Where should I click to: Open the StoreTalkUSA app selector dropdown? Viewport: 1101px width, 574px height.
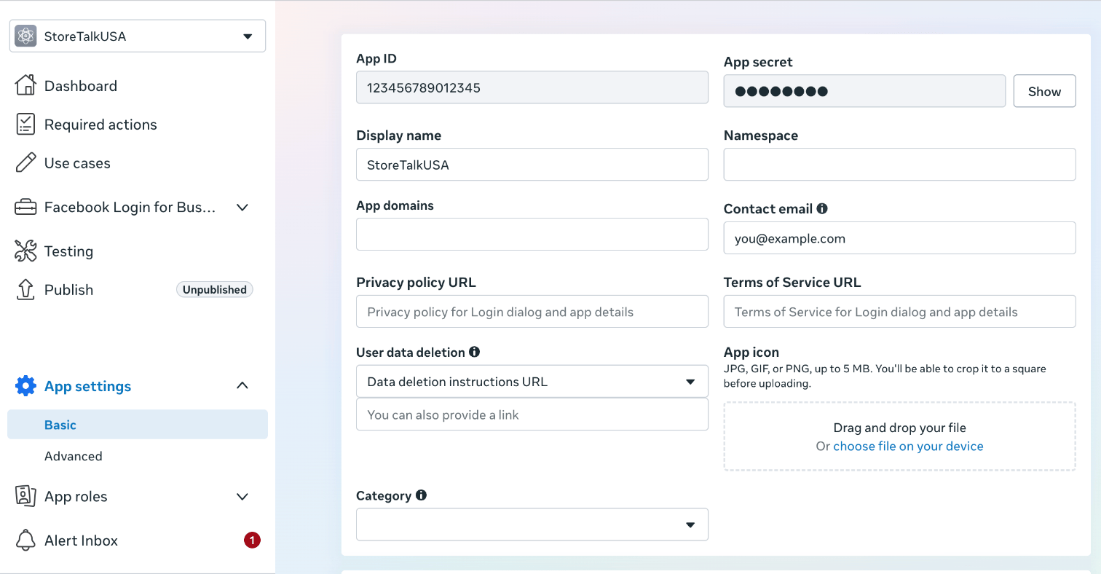(x=138, y=36)
